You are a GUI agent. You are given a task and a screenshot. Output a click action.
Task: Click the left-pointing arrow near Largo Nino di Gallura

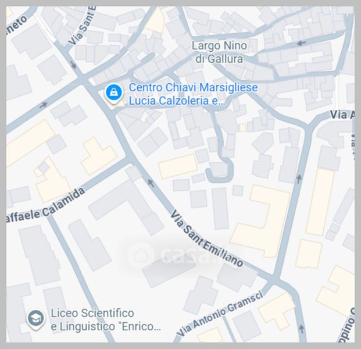tap(301, 43)
